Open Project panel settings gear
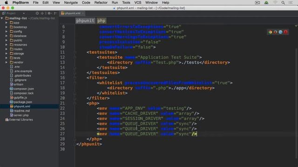Viewport: 298px width, 167px height. click(49, 13)
